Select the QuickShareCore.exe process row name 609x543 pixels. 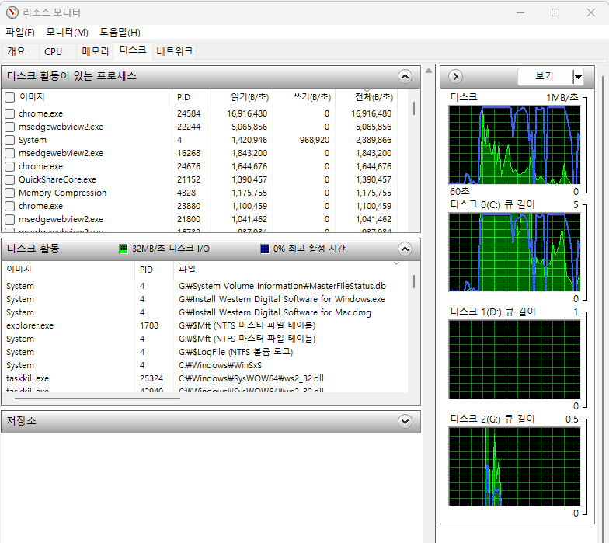57,179
